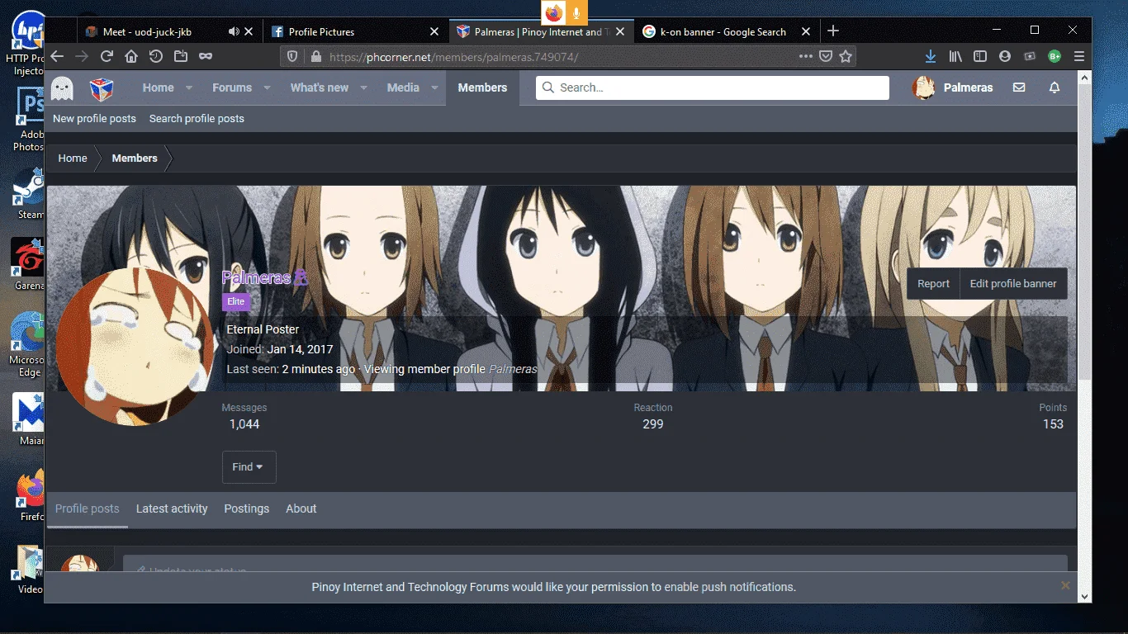The image size is (1128, 634).
Task: Expand the Forums navigation dropdown arrow
Action: click(x=267, y=88)
